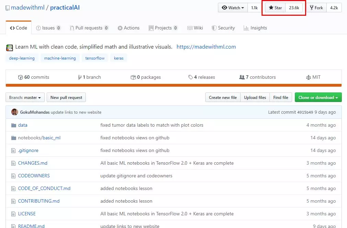The image size is (347, 228).
Task: Click Upload files button
Action: coord(255,97)
